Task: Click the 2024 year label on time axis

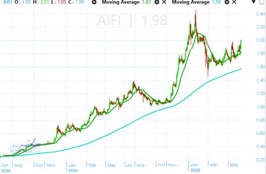Action: pos(5,170)
